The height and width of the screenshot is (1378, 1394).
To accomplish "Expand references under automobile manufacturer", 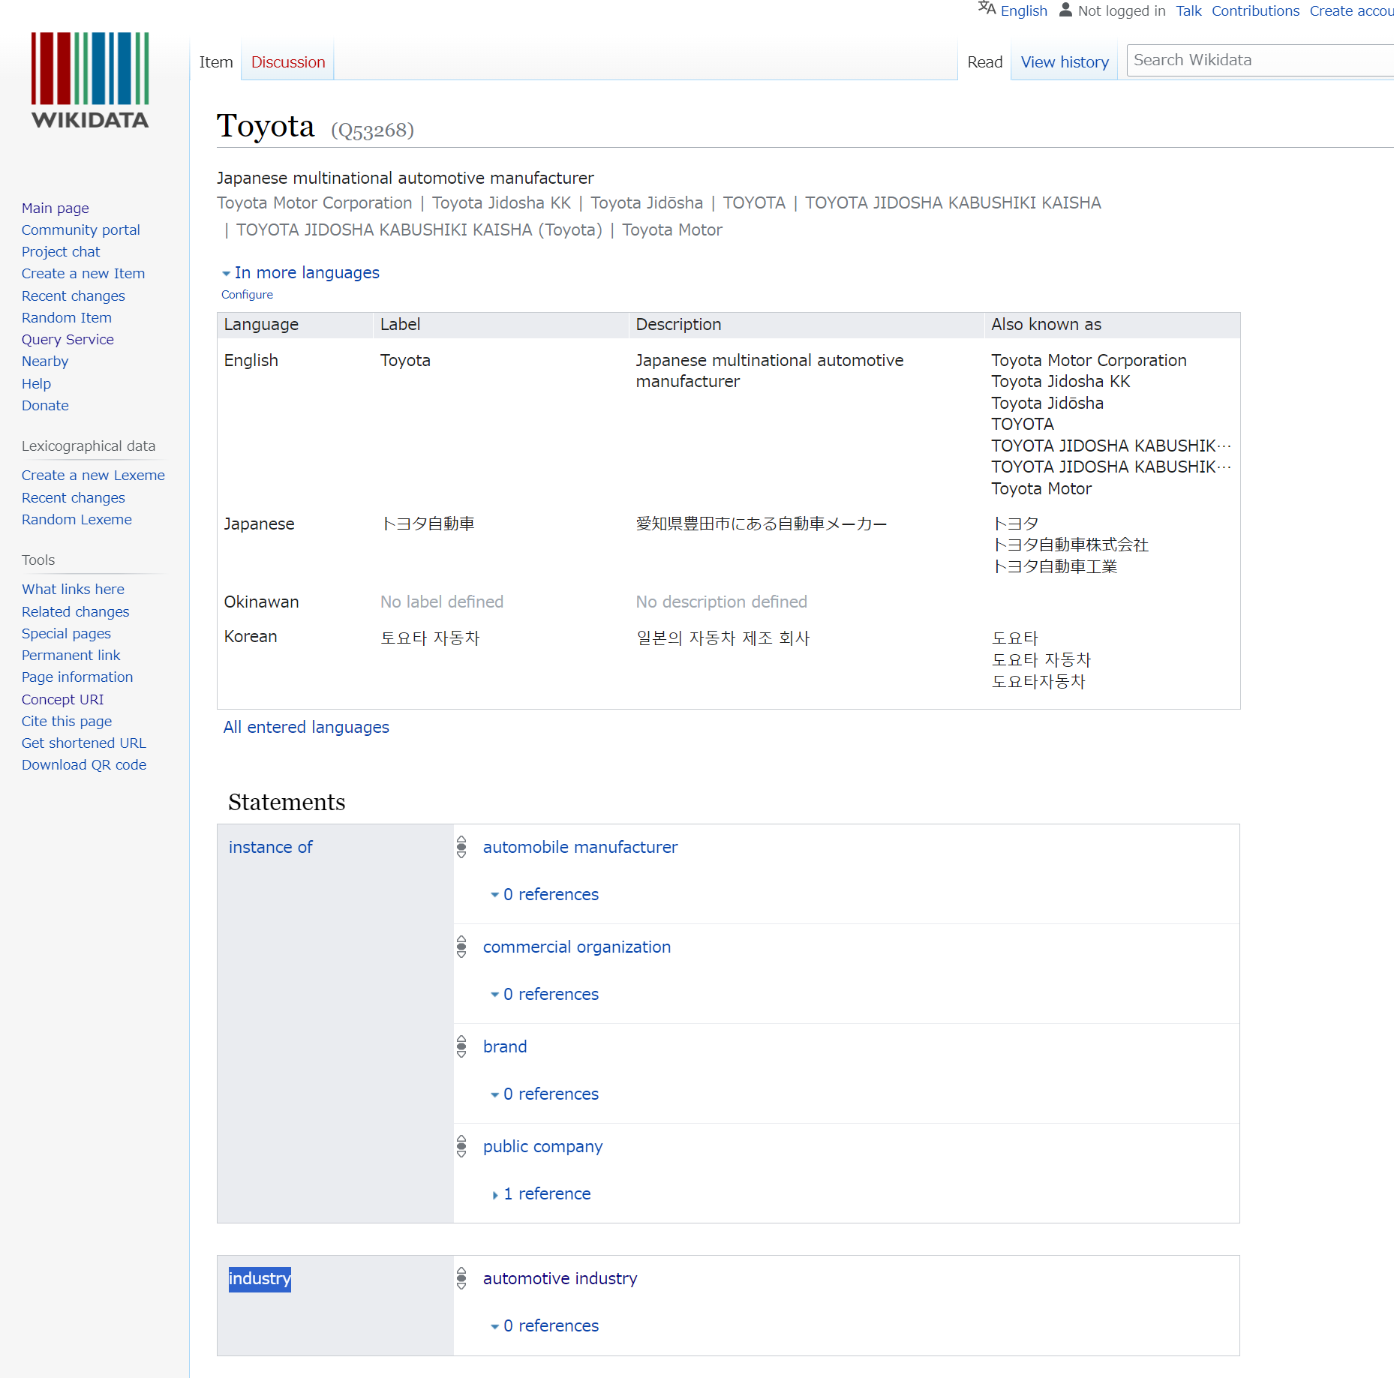I will pos(545,894).
